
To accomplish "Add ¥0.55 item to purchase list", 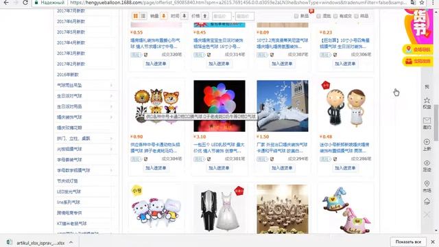I will (x=156, y=64).
